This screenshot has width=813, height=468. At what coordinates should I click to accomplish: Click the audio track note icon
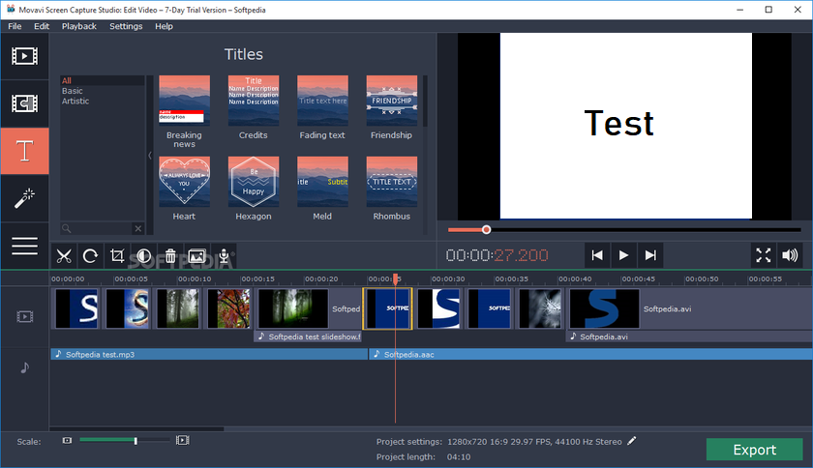pos(24,367)
